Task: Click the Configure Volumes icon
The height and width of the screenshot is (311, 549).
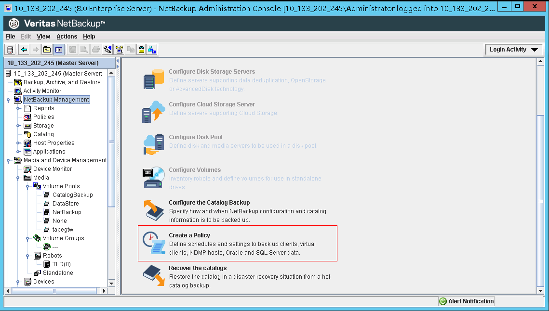Action: click(153, 178)
